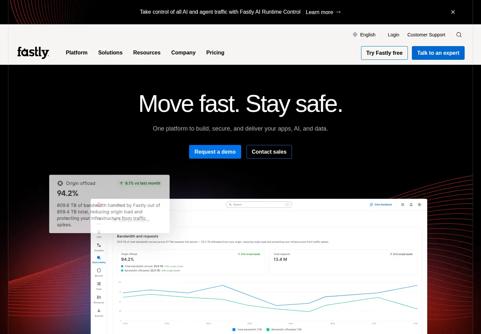The height and width of the screenshot is (334, 481).
Task: Click the Login link
Action: pos(393,35)
